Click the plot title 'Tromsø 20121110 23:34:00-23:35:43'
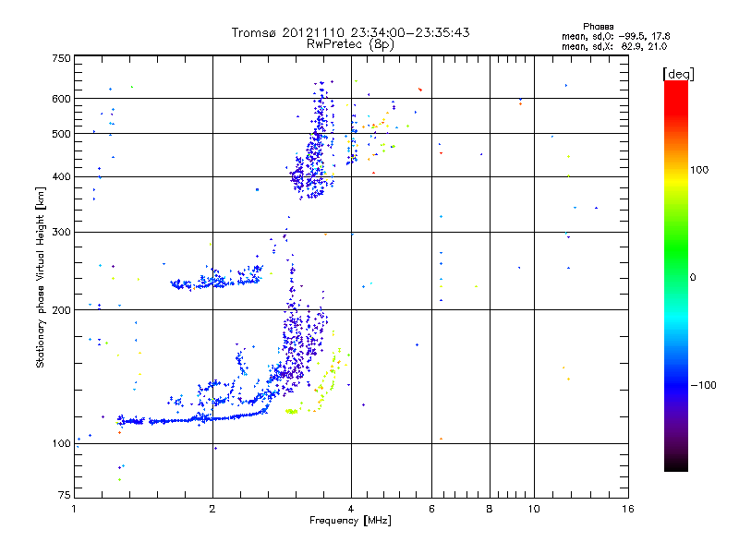The image size is (739, 554). click(x=350, y=32)
